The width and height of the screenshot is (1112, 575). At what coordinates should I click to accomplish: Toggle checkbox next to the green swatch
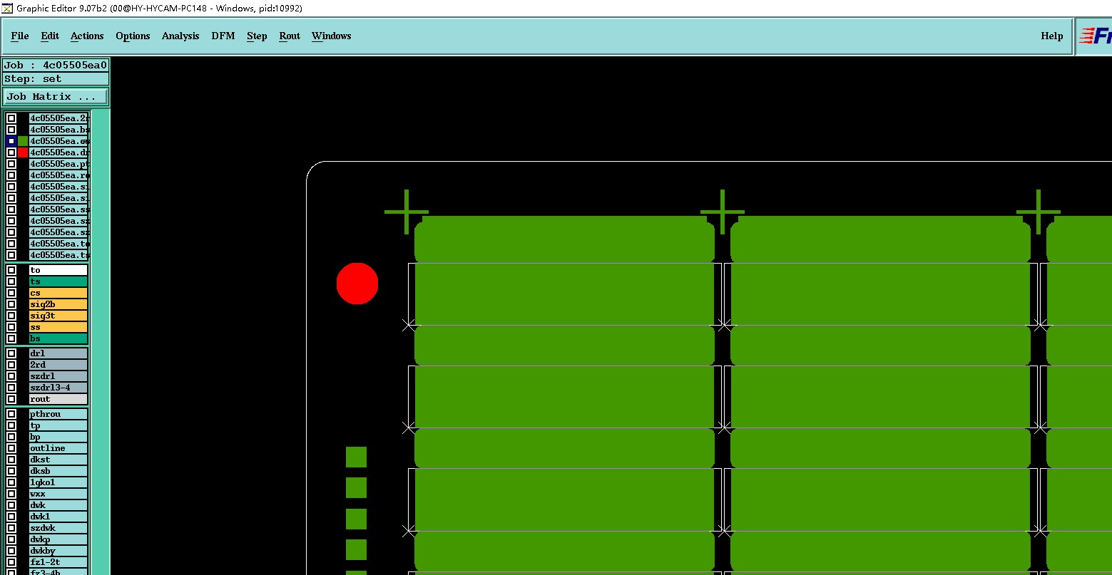tap(11, 141)
